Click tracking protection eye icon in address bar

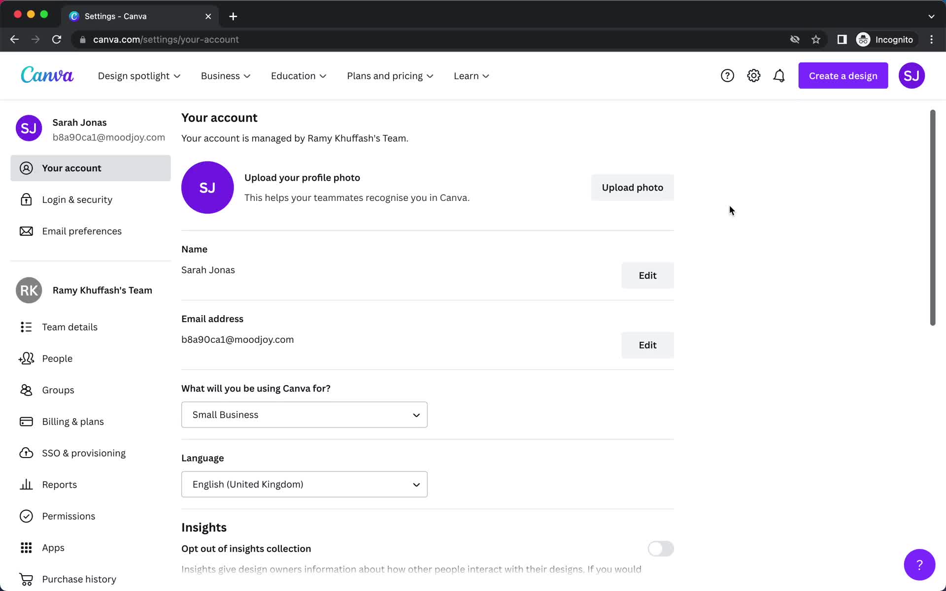[x=795, y=39]
